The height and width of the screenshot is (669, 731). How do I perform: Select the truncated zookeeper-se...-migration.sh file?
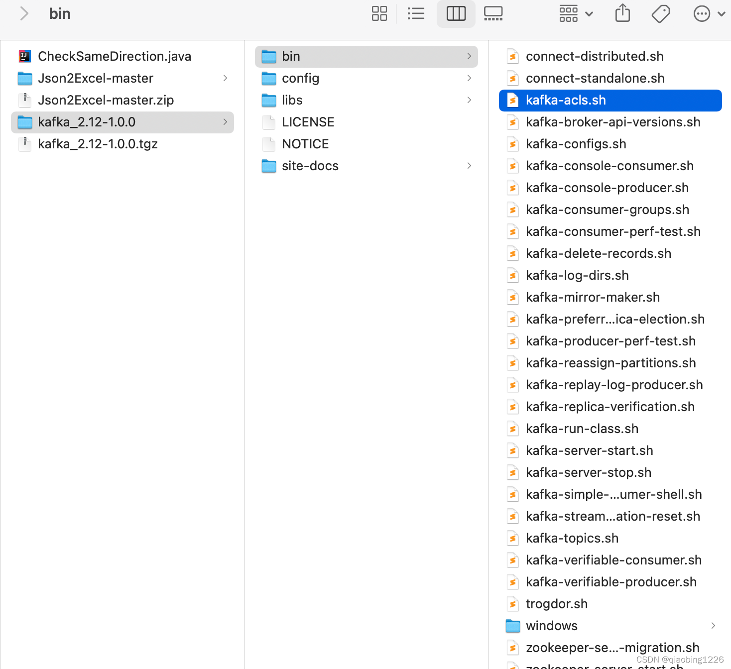[x=610, y=648]
